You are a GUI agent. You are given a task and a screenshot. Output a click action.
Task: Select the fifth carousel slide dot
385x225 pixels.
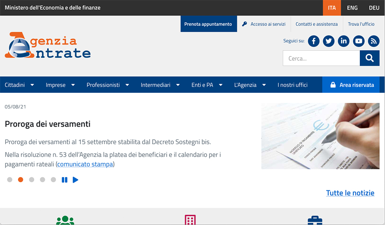coord(53,180)
